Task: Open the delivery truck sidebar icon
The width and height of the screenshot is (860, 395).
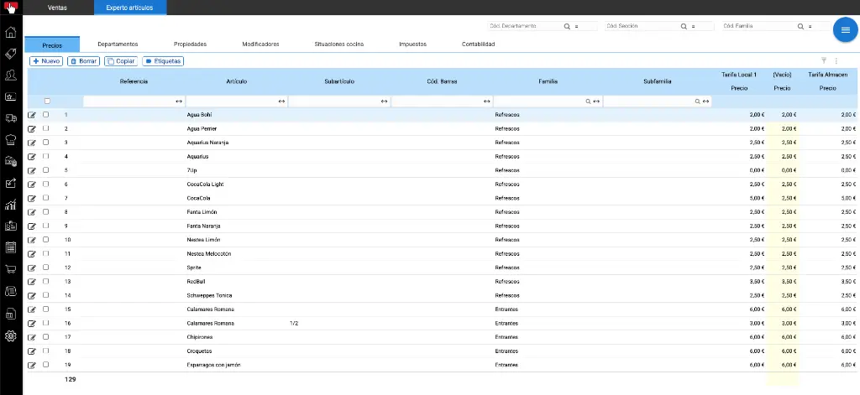Action: pos(10,118)
